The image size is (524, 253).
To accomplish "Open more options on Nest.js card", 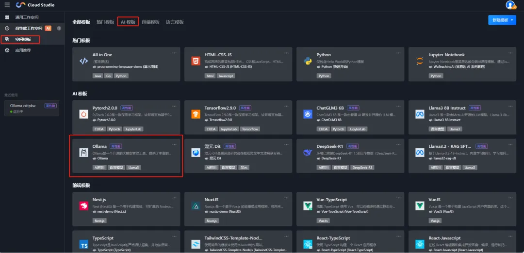I will (174, 198).
